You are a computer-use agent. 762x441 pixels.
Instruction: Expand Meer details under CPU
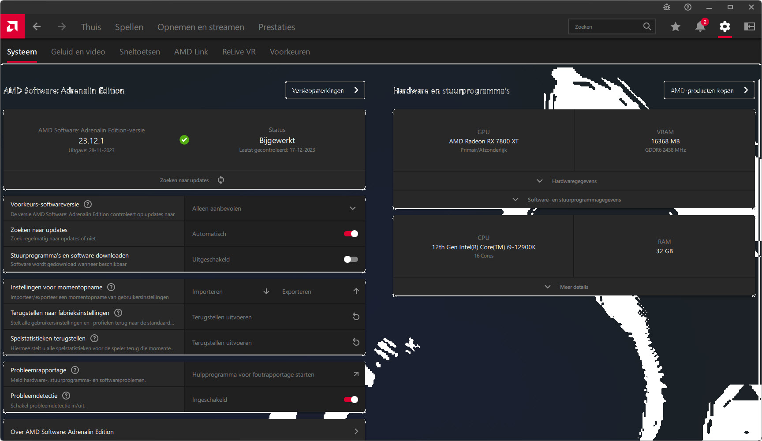[574, 287]
